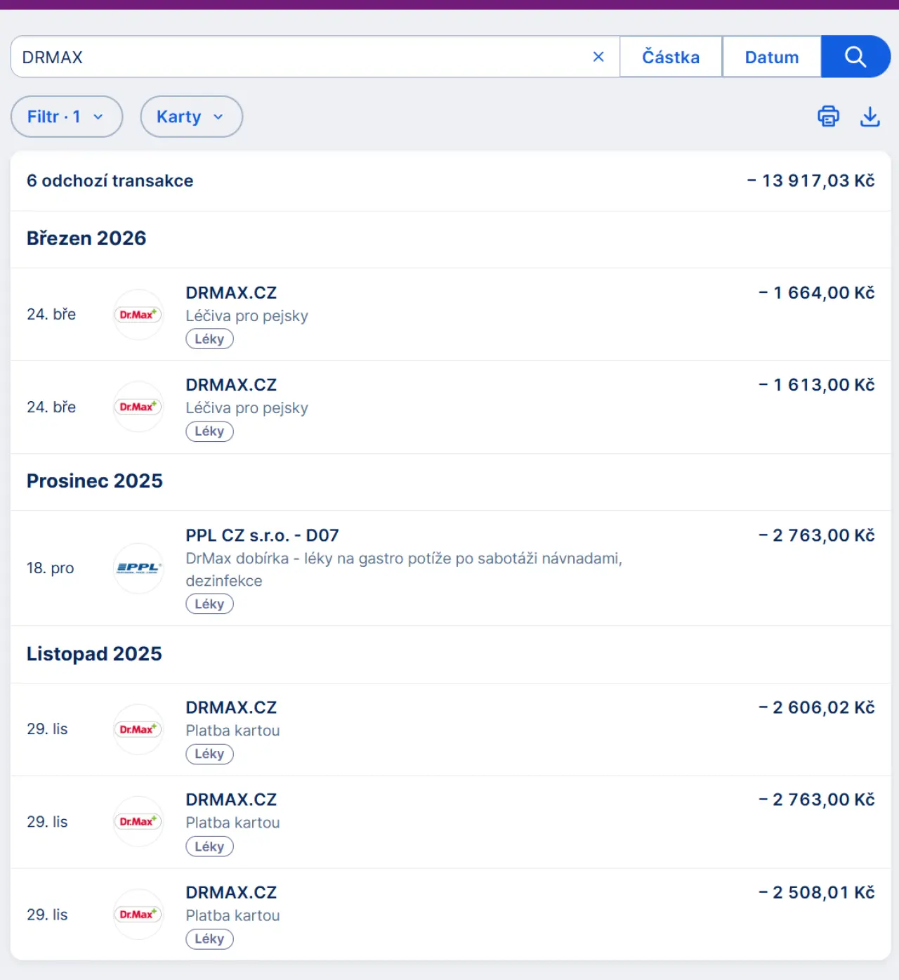Open the Filtr · 1 dropdown
Image resolution: width=899 pixels, height=980 pixels.
(x=67, y=117)
